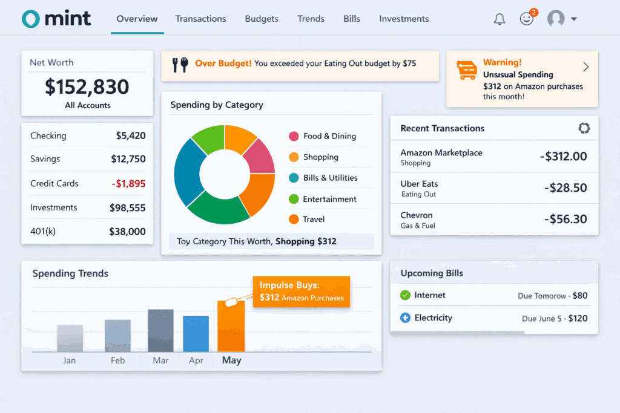Screen dimensions: 620x413
Task: Select the Travel legend dot
Action: [294, 219]
